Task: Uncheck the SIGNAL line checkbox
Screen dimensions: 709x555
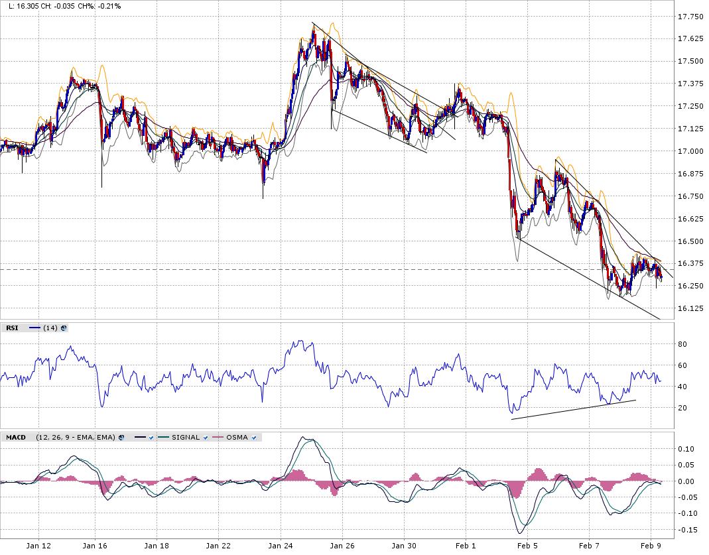Action: click(207, 438)
